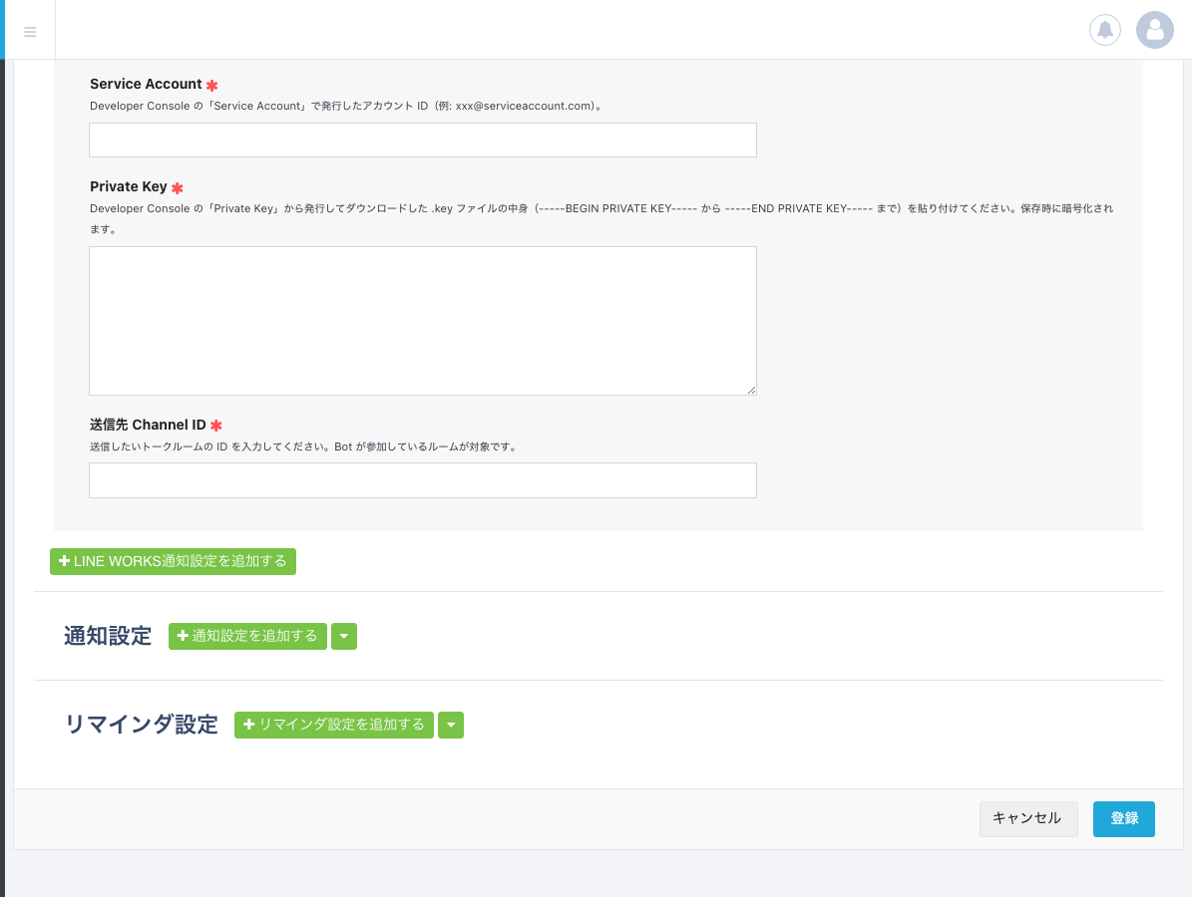Click the Private Key textarea resize handle

coord(751,389)
